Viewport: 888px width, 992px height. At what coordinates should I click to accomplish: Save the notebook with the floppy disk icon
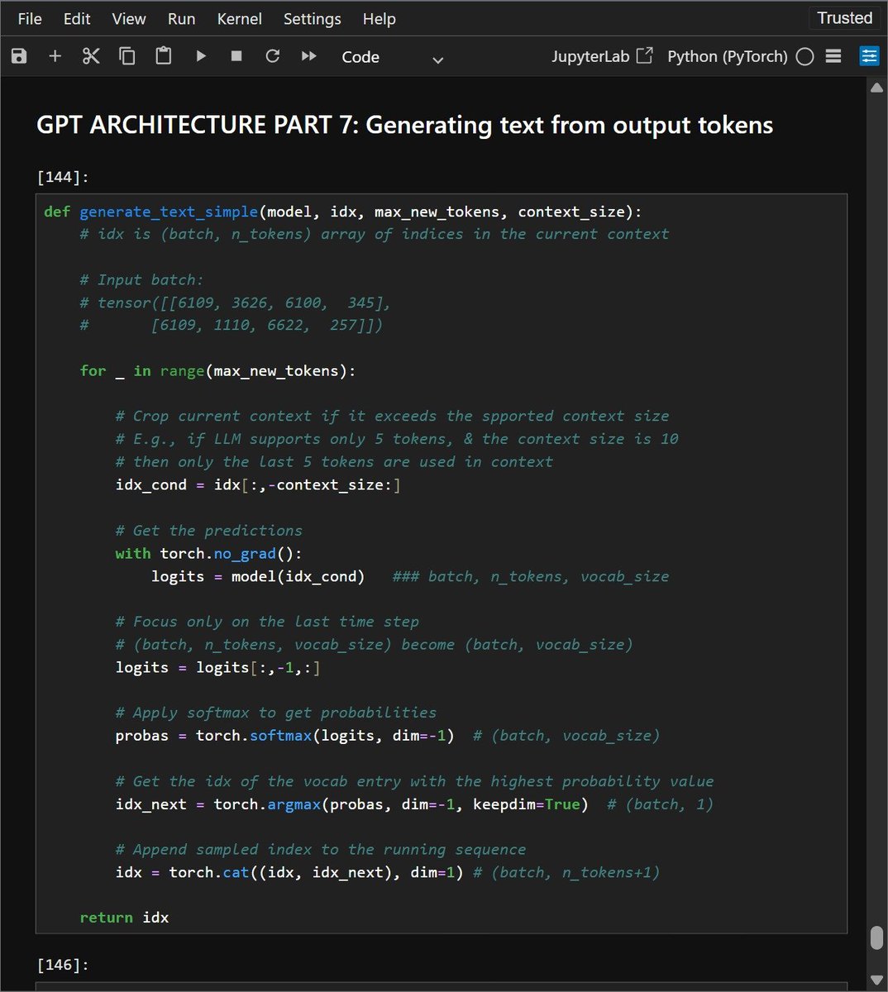coord(19,56)
